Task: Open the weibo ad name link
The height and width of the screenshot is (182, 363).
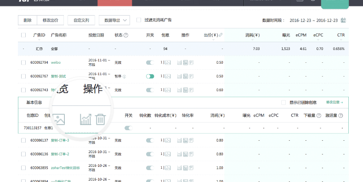Action: [56, 63]
